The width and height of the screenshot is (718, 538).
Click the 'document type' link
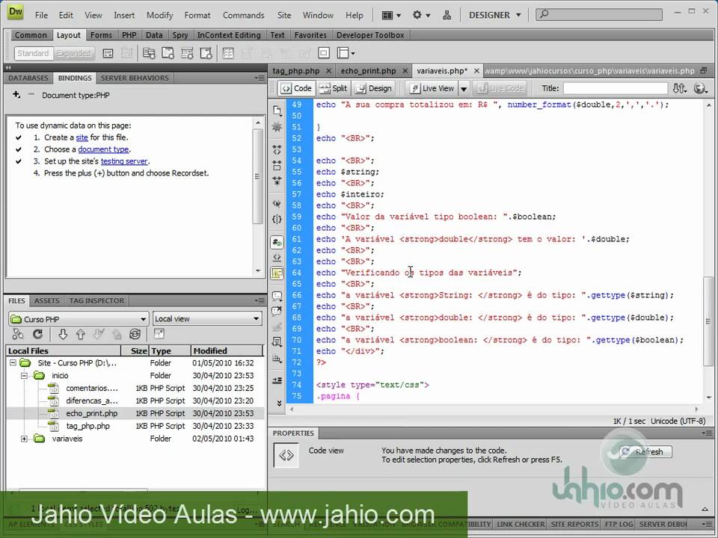coord(103,149)
